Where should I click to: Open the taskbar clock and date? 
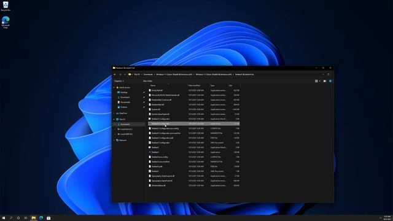(x=387, y=218)
